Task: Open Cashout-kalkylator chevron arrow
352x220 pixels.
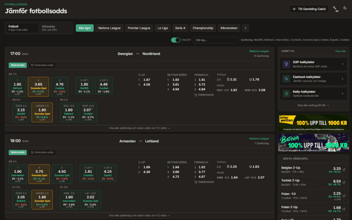Action: (343, 79)
